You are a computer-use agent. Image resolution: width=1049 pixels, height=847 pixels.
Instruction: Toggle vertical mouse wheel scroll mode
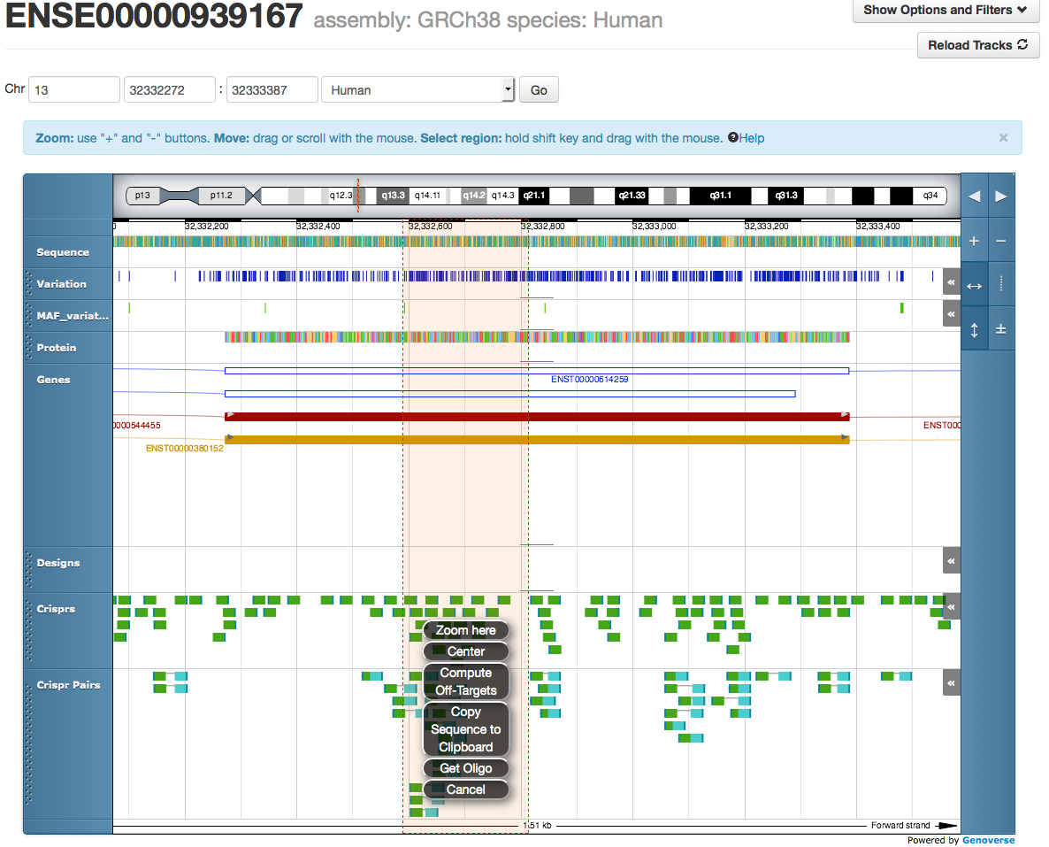tap(974, 329)
